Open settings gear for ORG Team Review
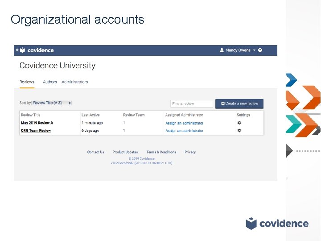This screenshot has width=321, height=241. [239, 130]
